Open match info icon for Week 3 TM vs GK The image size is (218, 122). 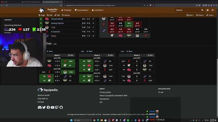(137, 70)
